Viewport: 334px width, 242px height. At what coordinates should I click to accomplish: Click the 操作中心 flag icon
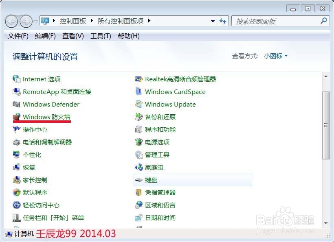pos(16,129)
